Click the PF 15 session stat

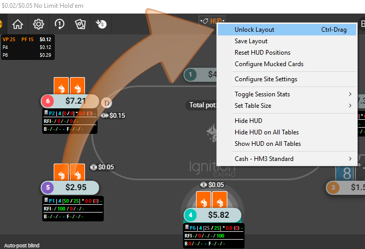click(x=28, y=40)
